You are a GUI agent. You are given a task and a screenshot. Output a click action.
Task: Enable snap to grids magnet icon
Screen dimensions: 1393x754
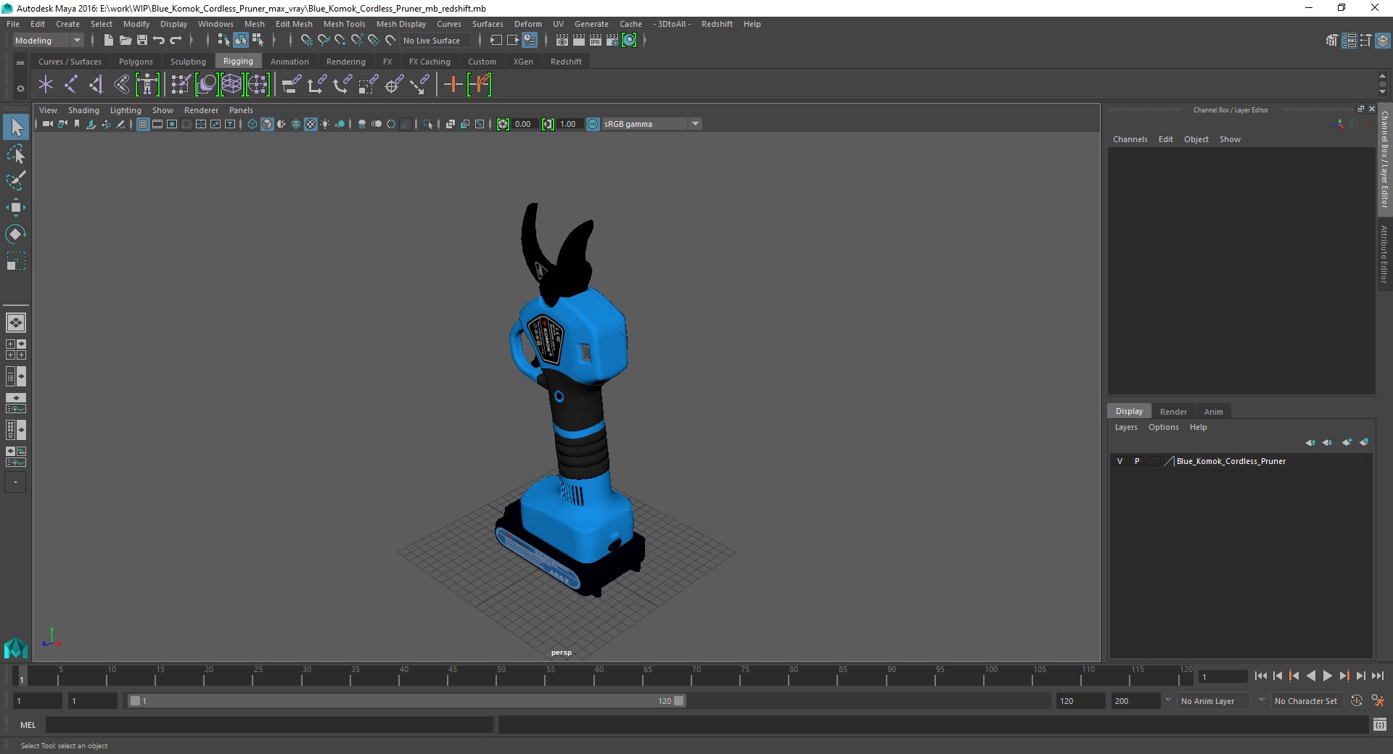pos(307,41)
